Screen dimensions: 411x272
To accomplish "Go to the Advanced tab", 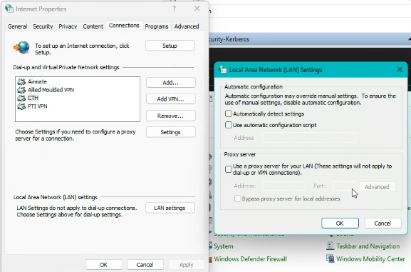I will coord(187,26).
